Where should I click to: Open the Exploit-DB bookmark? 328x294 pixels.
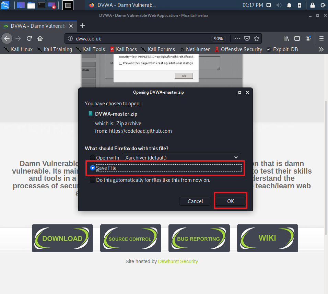point(282,49)
